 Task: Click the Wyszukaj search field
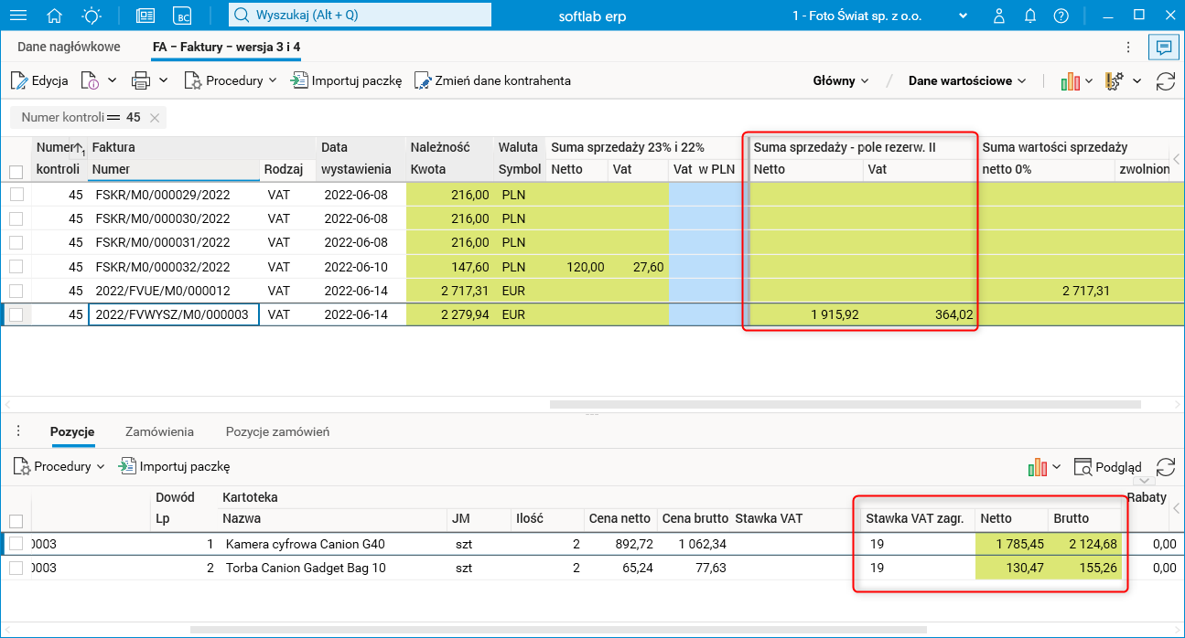pyautogui.click(x=359, y=16)
